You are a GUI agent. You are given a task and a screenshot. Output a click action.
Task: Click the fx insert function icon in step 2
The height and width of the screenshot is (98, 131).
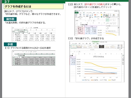94,21
